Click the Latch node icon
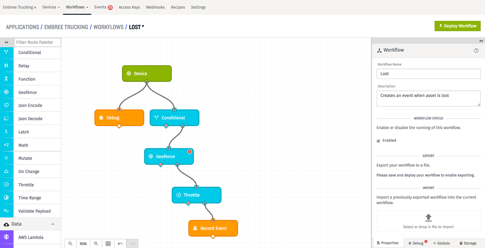The image size is (485, 248). (6, 131)
